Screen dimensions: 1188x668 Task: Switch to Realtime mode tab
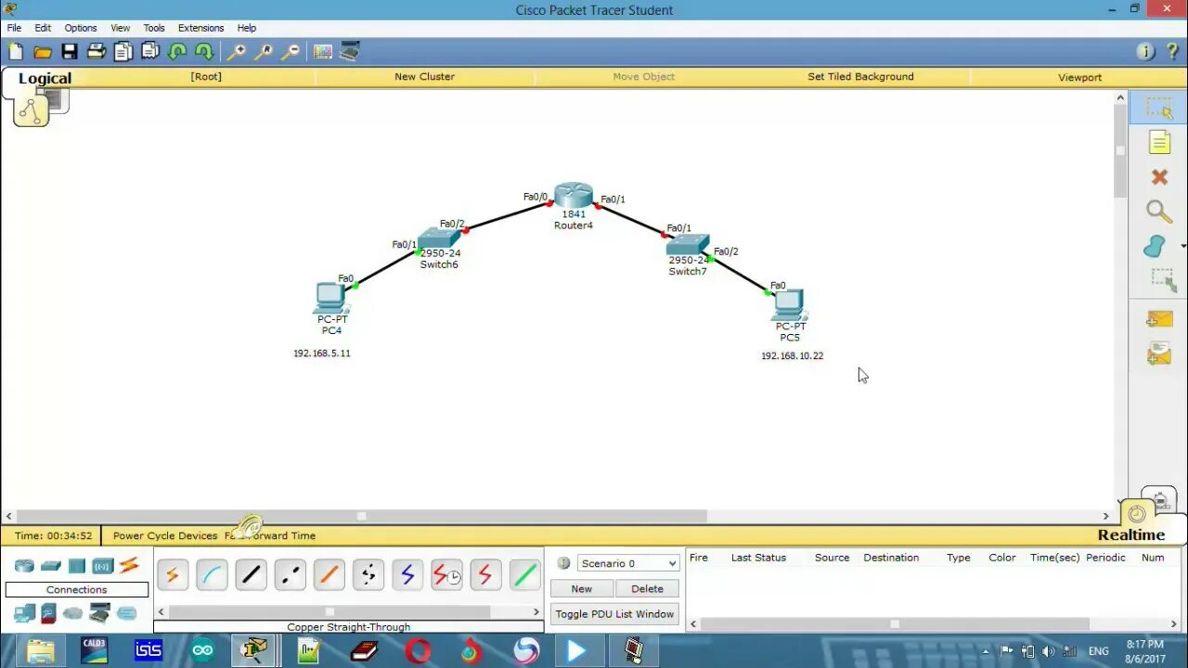click(x=1130, y=534)
